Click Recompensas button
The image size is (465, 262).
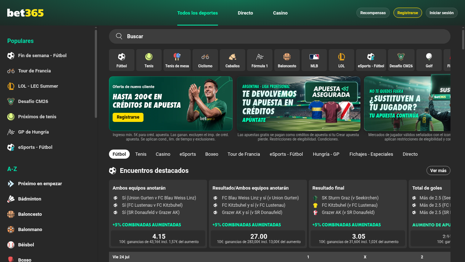tap(373, 13)
